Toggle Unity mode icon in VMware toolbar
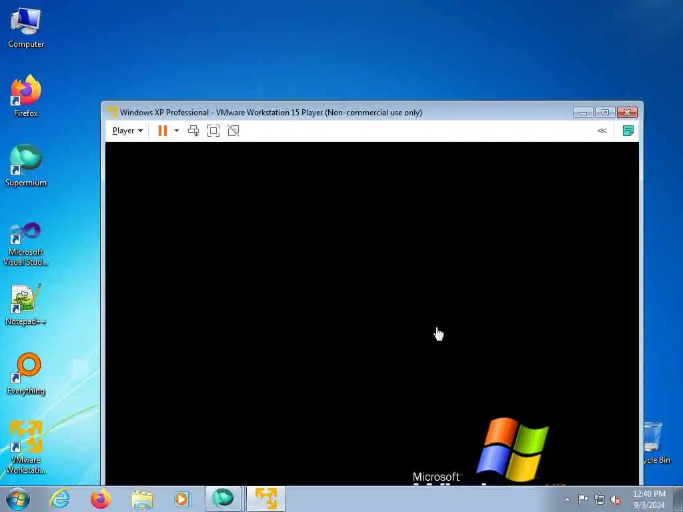The height and width of the screenshot is (512, 683). pyautogui.click(x=233, y=131)
